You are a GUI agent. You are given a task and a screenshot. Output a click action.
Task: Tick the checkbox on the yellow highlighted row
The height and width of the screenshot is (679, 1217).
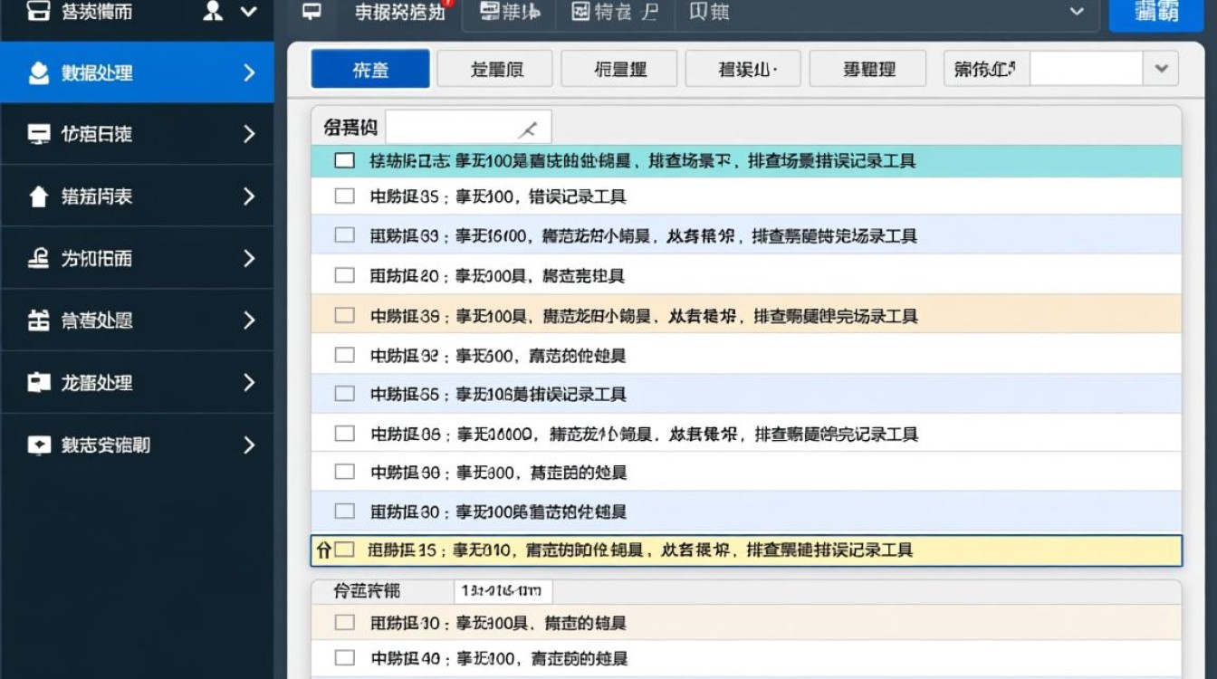pos(344,550)
